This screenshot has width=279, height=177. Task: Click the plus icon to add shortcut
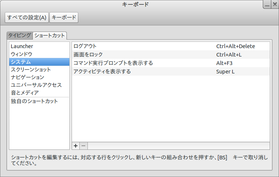[76, 146]
